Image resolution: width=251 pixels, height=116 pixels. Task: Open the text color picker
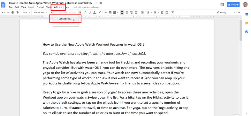coord(95,12)
